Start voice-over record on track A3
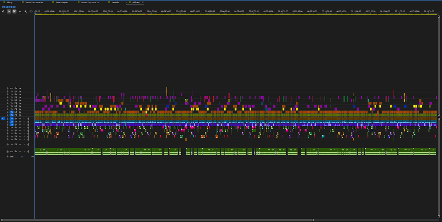 tap(28, 124)
